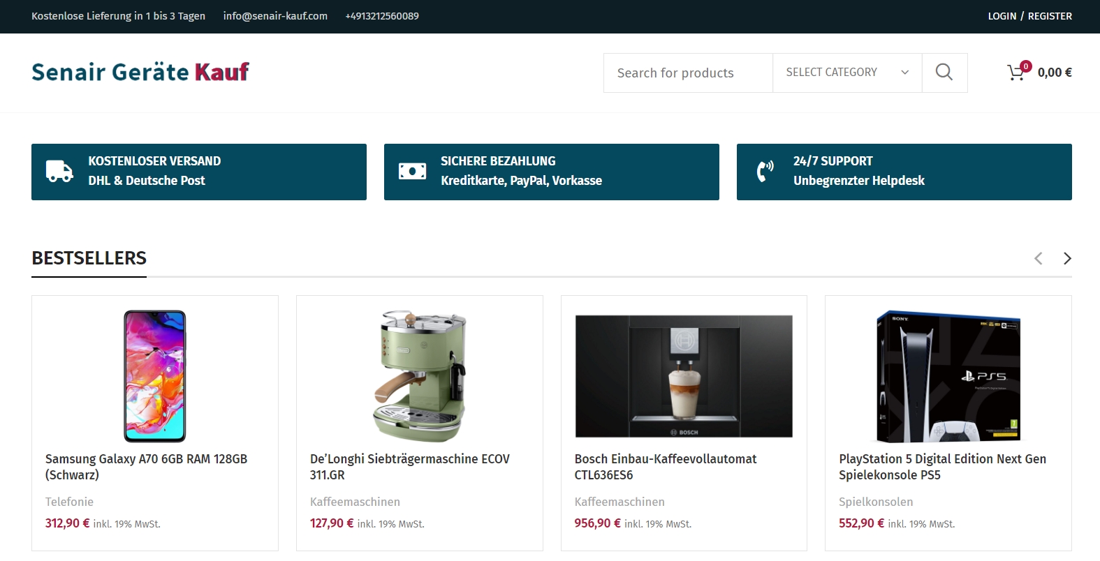Click the 956,90 € price
Image resolution: width=1100 pixels, height=561 pixels.
tap(597, 523)
